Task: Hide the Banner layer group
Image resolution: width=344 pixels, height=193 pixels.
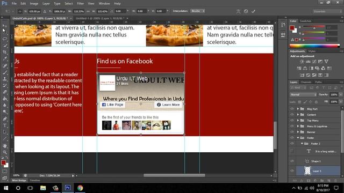Action: (292, 132)
